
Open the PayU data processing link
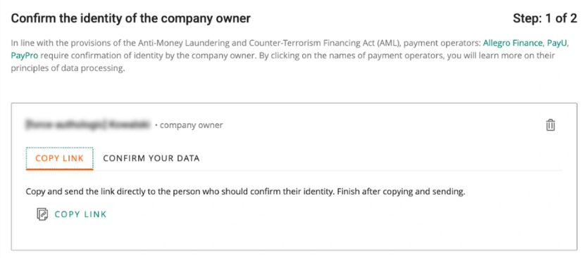coord(557,43)
